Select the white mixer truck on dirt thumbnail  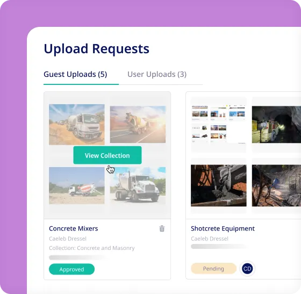(x=77, y=125)
